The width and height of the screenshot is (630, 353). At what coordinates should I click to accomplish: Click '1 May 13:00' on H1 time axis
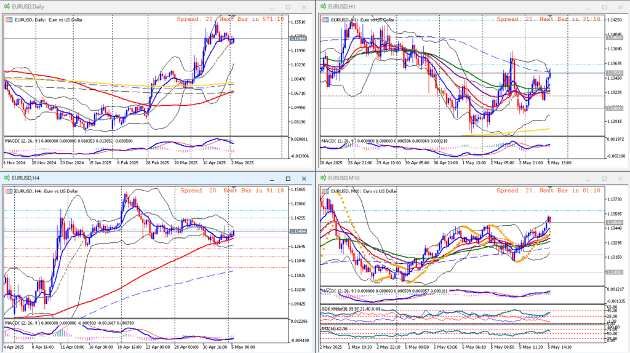point(474,162)
